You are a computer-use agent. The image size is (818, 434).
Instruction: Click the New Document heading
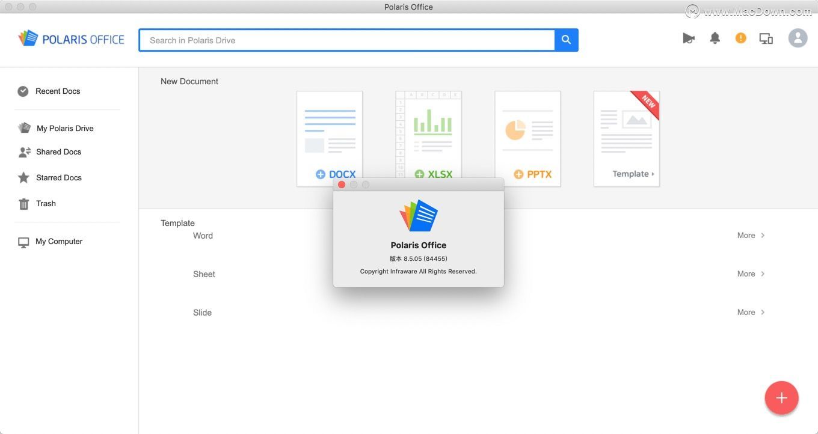(x=189, y=81)
